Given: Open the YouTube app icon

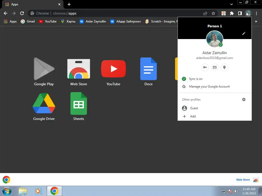Looking at the screenshot, I should [113, 72].
